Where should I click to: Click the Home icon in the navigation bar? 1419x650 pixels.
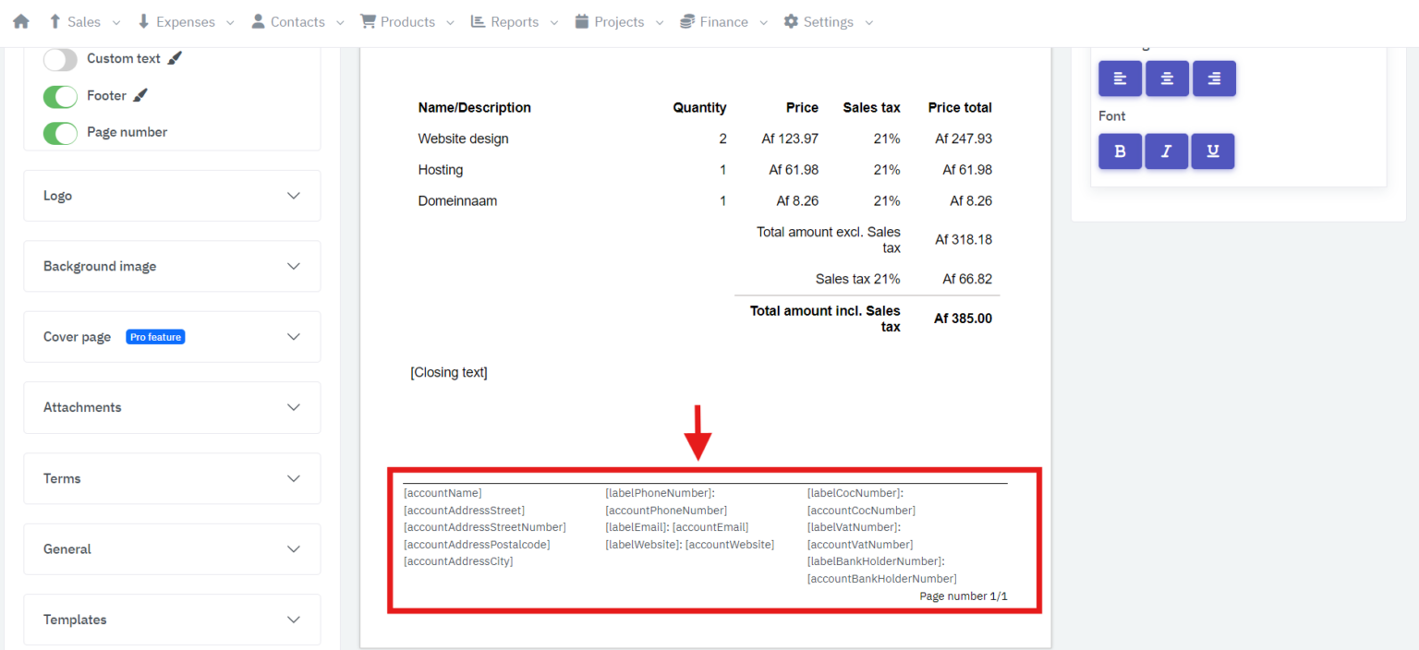pyautogui.click(x=19, y=20)
